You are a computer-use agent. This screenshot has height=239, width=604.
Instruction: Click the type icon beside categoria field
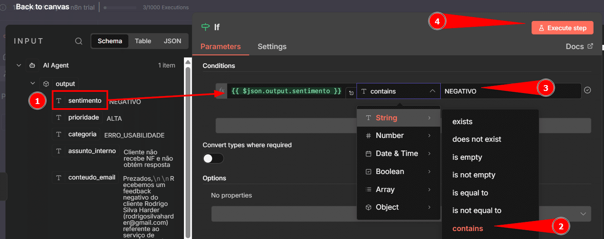(x=59, y=134)
